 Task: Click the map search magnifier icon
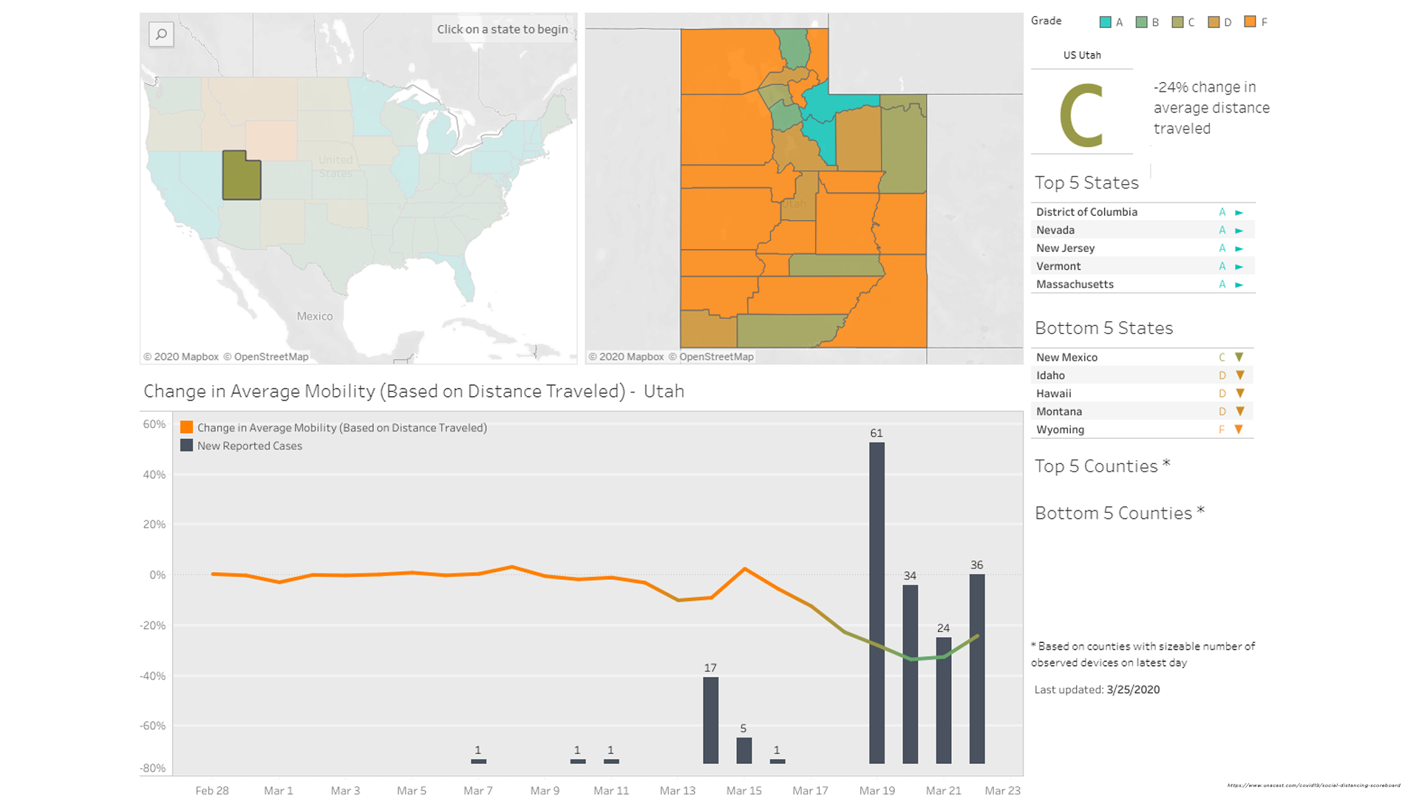pyautogui.click(x=161, y=34)
